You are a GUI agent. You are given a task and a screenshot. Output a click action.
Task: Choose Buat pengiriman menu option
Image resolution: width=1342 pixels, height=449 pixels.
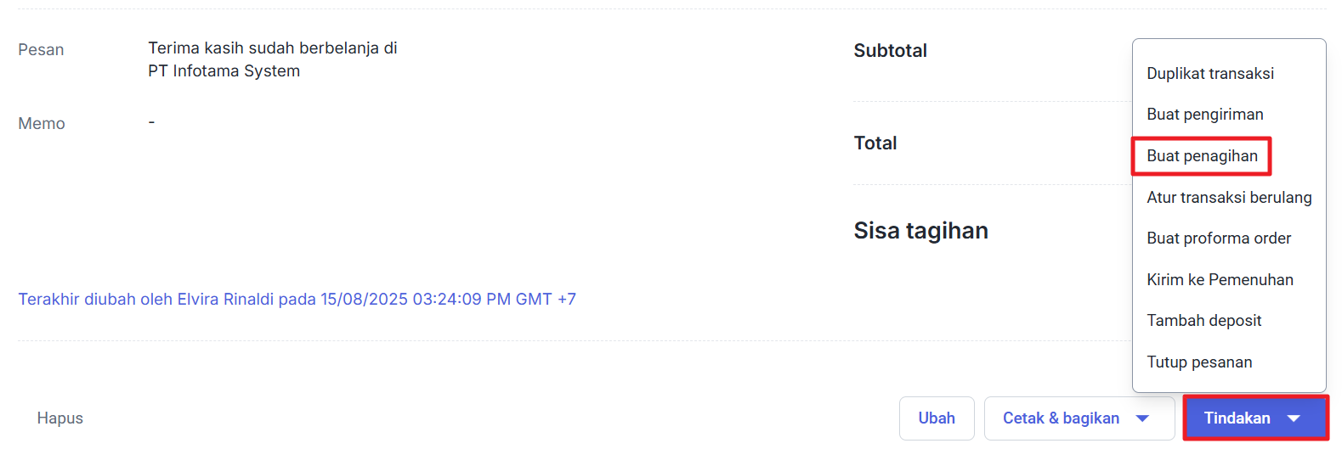pyautogui.click(x=1204, y=115)
